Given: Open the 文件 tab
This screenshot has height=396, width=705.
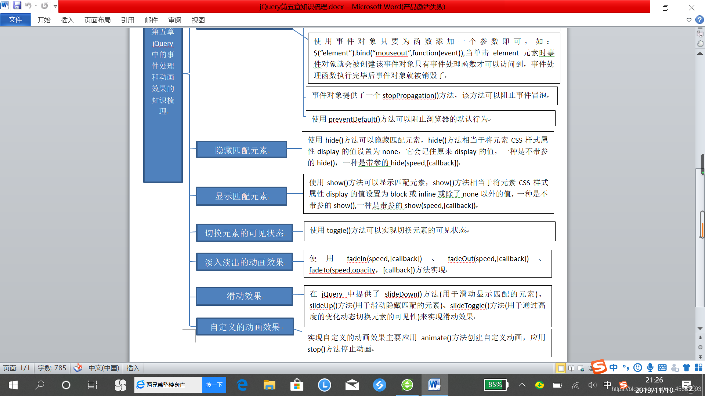Looking at the screenshot, I should coord(15,20).
